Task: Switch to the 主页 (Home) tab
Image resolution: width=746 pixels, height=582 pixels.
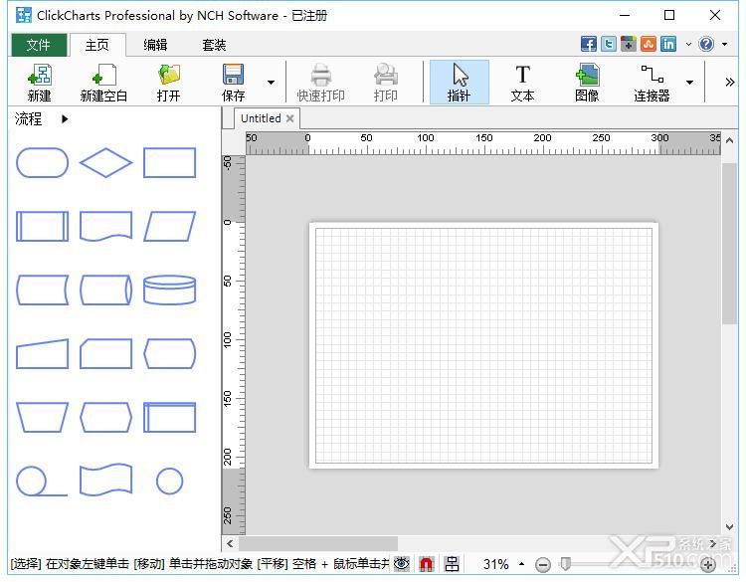Action: [97, 45]
